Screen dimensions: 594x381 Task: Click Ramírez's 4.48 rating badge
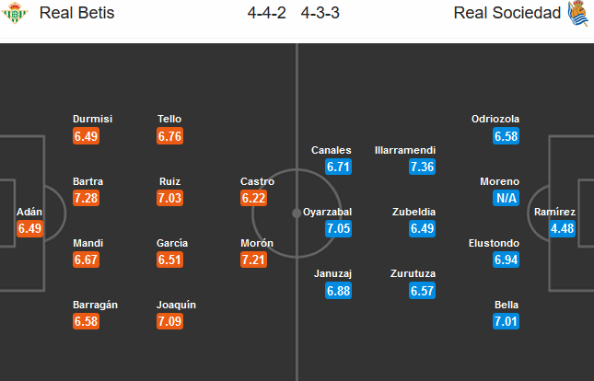[562, 229]
